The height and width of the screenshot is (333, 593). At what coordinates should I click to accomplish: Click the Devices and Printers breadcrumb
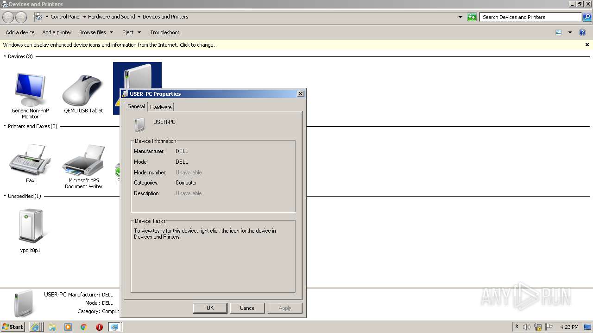coord(165,17)
